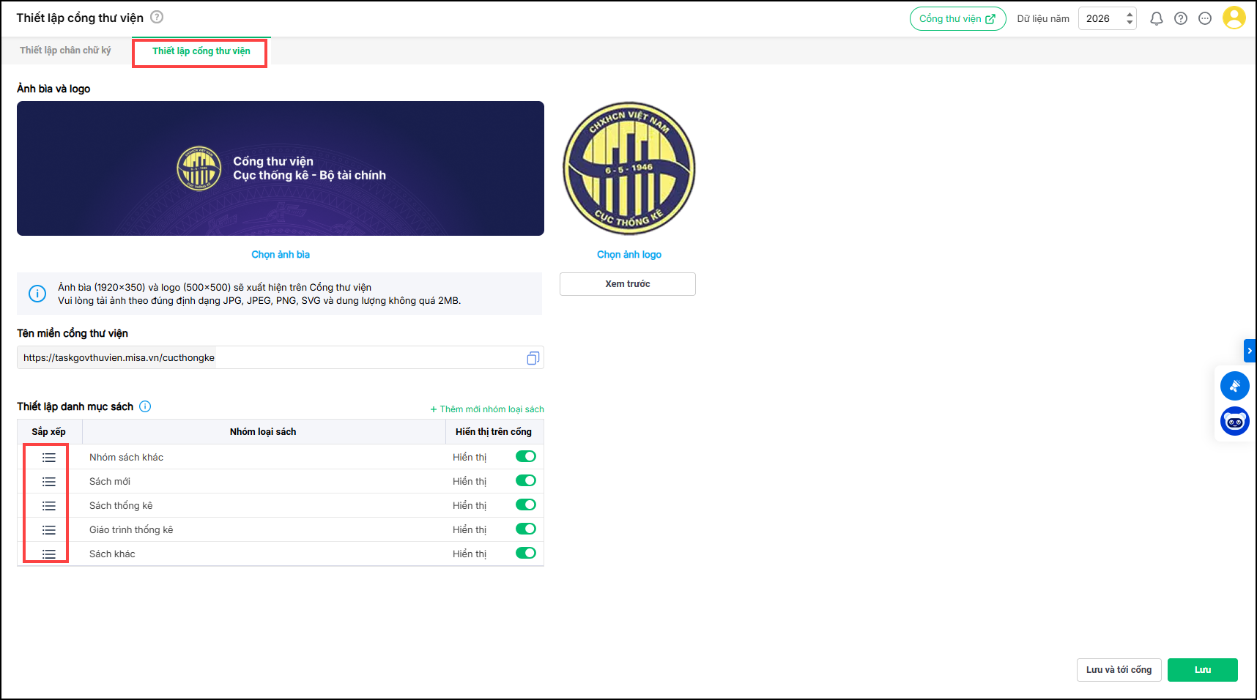Click the Sắp xếp column header

(x=49, y=432)
